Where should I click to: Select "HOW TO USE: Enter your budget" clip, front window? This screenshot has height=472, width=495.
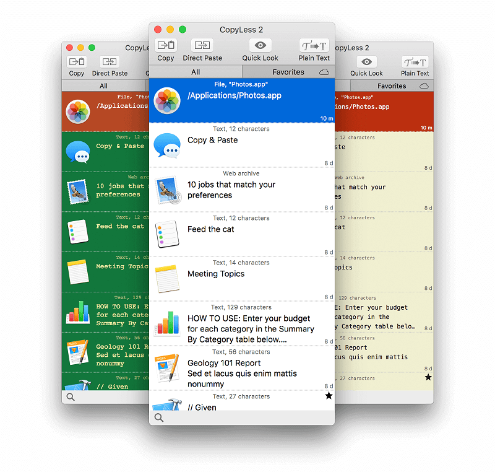point(242,323)
